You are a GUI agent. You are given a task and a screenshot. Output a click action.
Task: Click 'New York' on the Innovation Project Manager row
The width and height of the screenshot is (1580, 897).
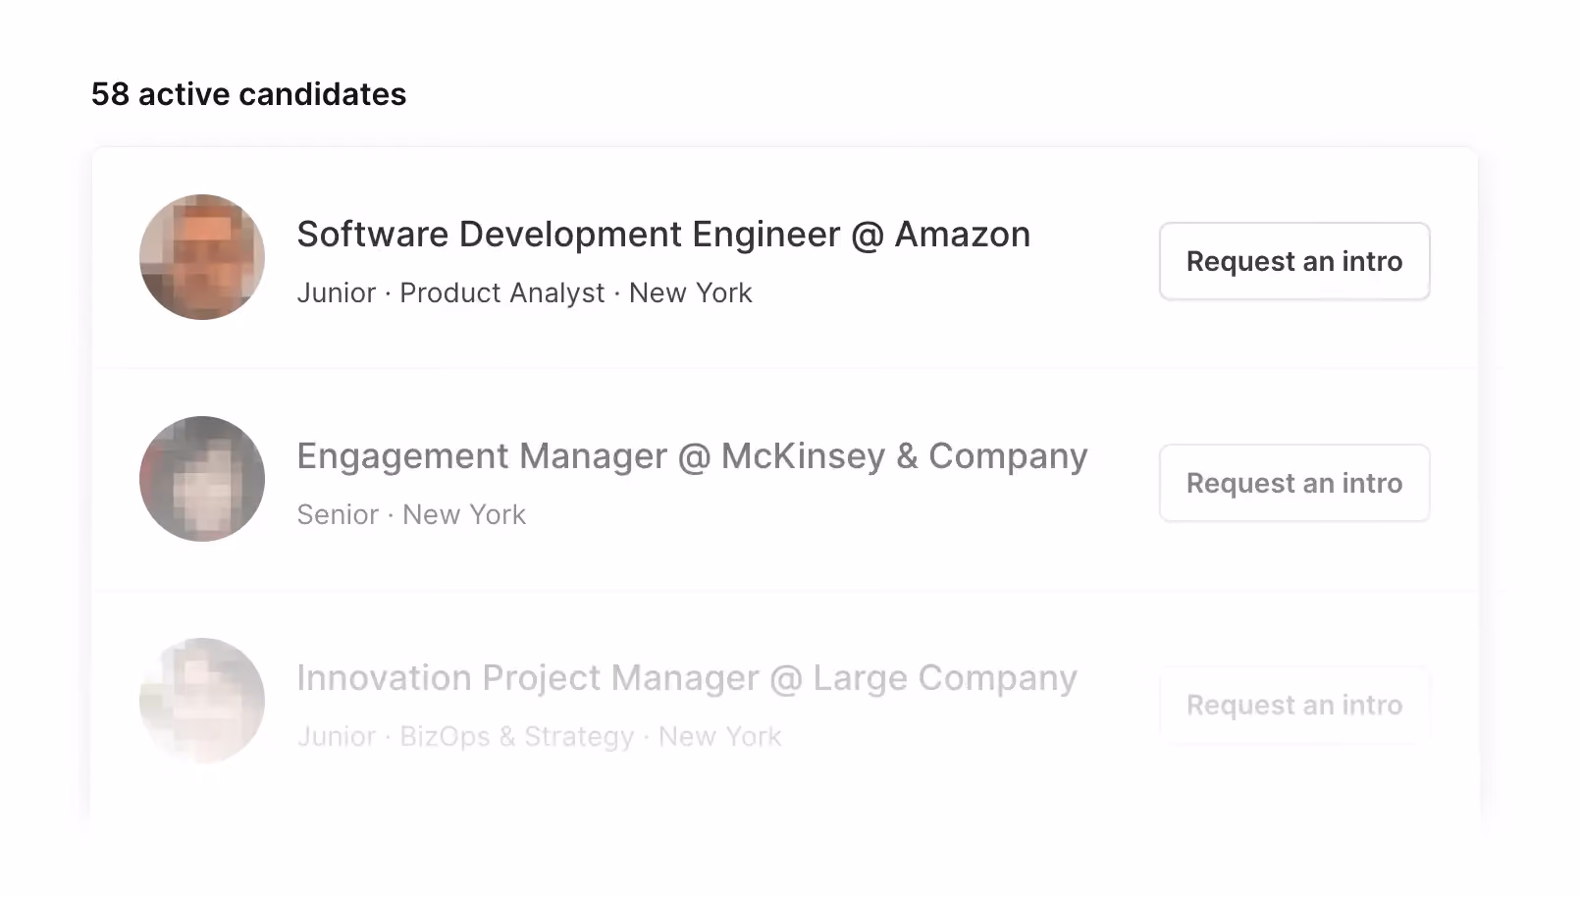coord(720,736)
